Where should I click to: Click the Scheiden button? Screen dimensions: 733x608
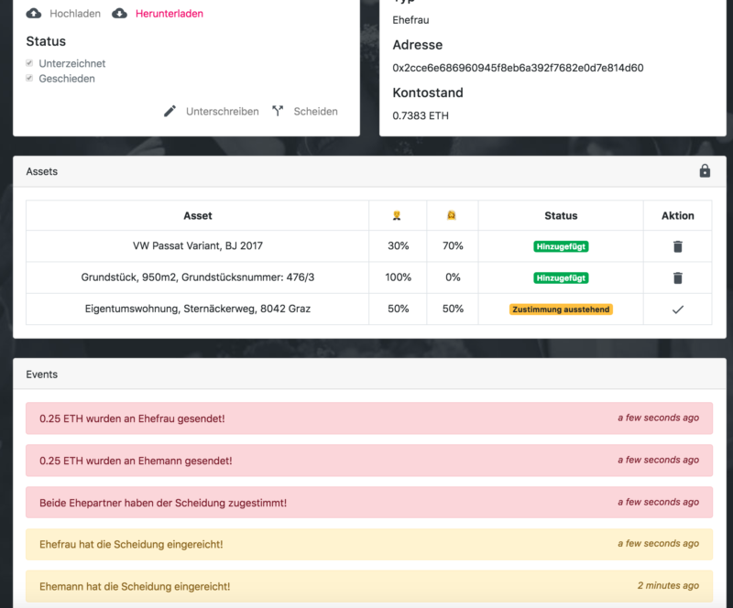(315, 111)
